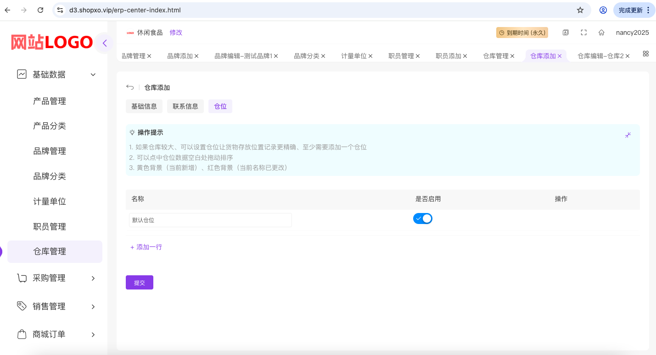Switch to the 职员管理 tab

pos(401,56)
